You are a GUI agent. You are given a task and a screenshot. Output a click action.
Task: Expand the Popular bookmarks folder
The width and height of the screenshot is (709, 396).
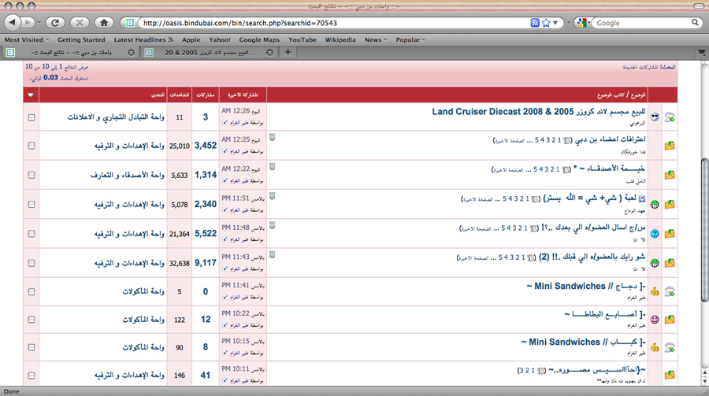pos(410,39)
